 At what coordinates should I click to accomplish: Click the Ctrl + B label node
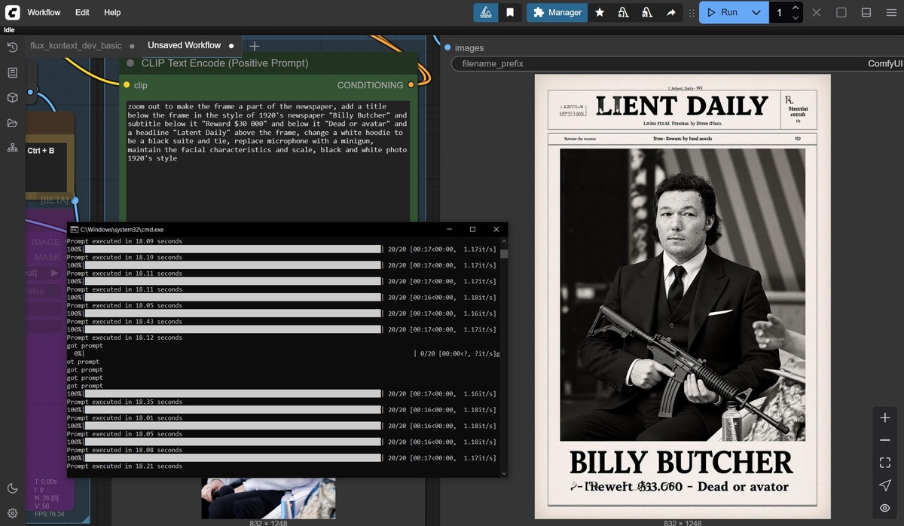(41, 151)
